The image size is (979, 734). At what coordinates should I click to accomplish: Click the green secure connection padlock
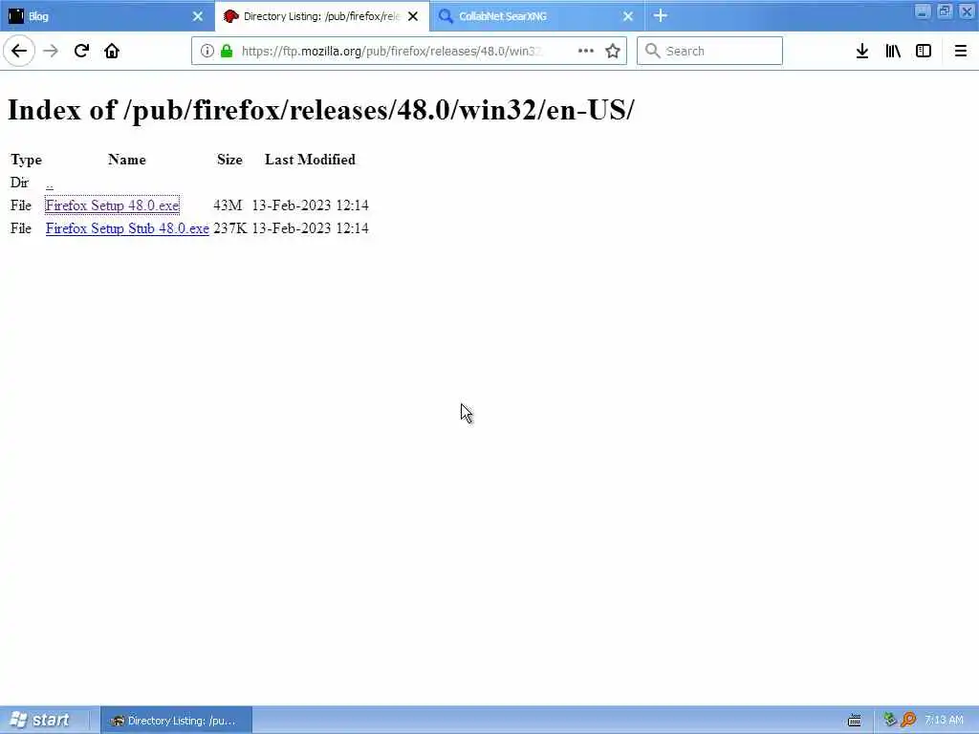227,51
